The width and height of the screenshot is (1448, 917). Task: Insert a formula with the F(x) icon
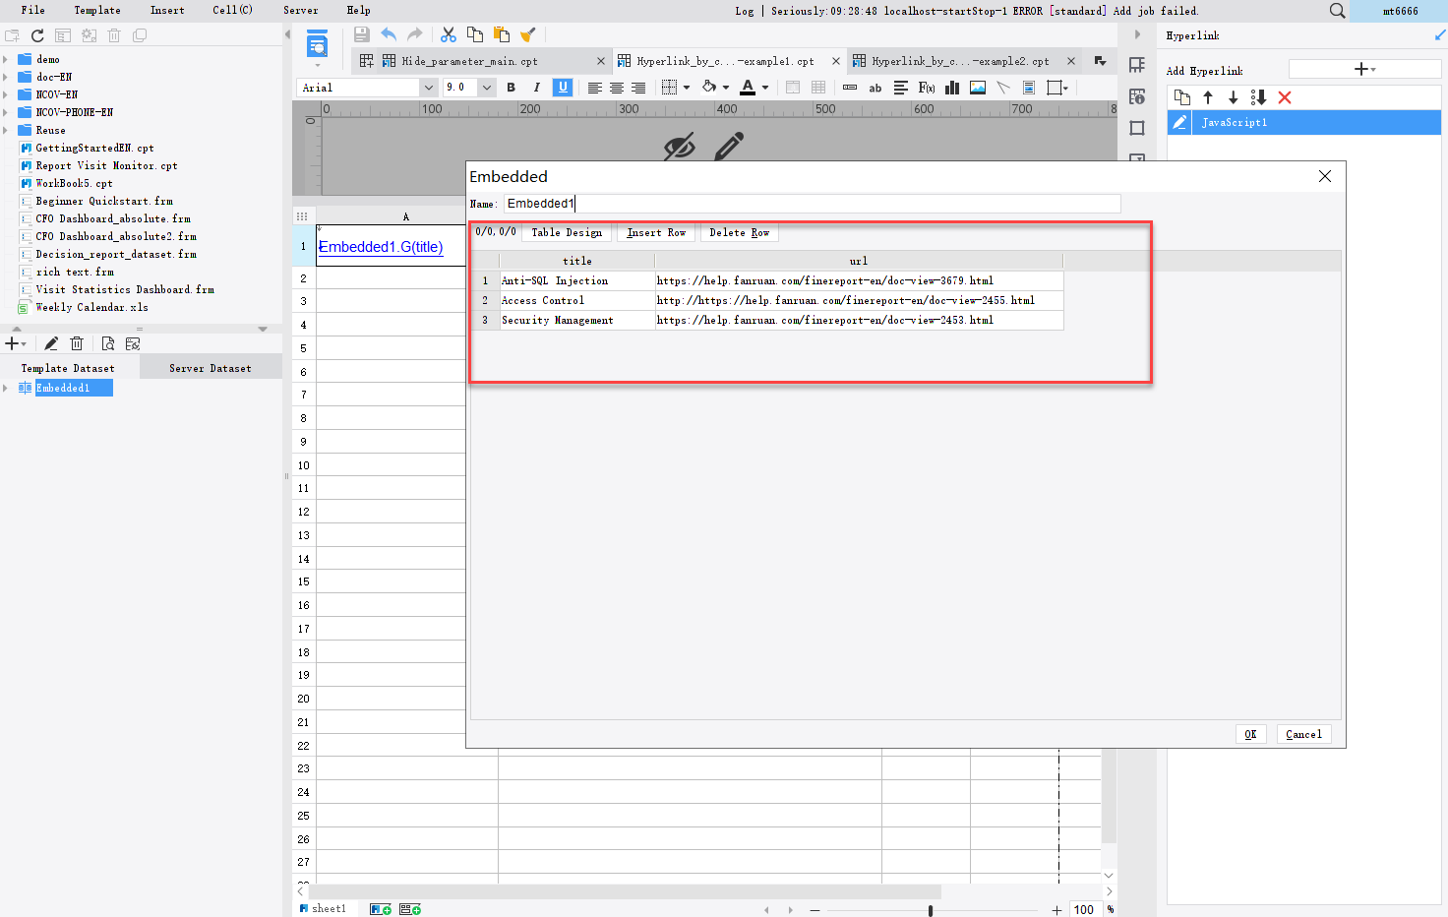tap(927, 88)
